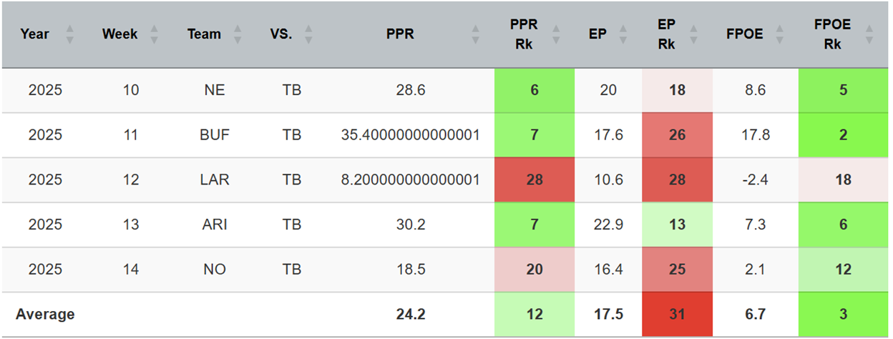Screen dimensions: 893x339
Task: Sort table by Week column arrows
Action: (154, 34)
